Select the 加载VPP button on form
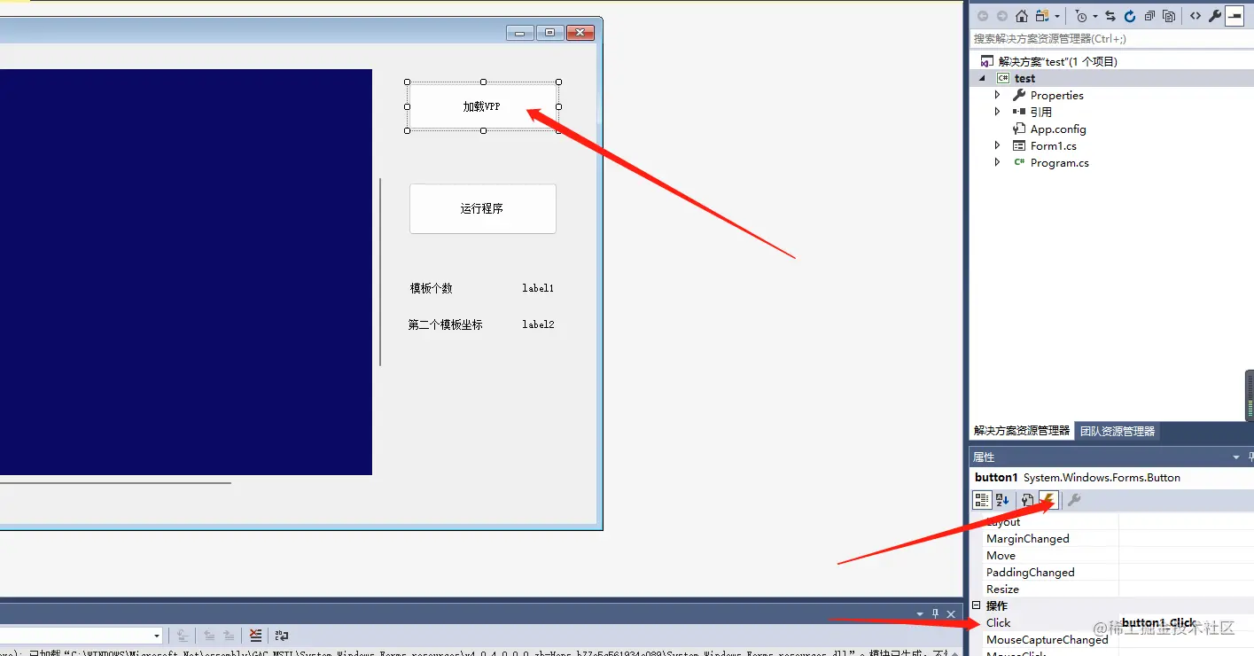Screen dimensions: 1254x656 [483, 106]
